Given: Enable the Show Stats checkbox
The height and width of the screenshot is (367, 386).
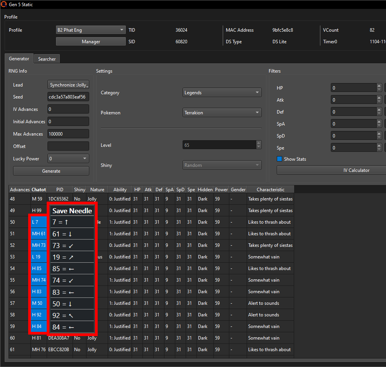Looking at the screenshot, I should (279, 159).
